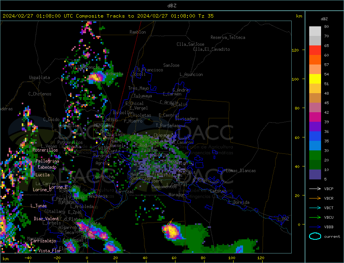The height and width of the screenshot is (263, 344).
Task: Click the Vista_Flor place label
Action: click(x=50, y=251)
